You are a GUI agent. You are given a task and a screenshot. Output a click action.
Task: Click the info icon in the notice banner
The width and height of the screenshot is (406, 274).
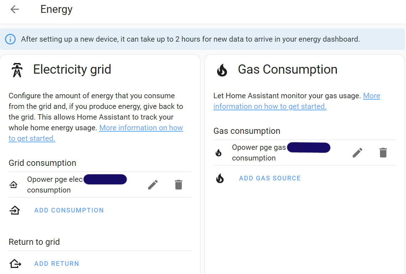click(10, 39)
